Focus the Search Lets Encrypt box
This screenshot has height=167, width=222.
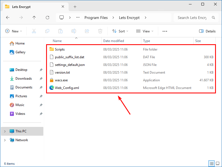point(196,18)
